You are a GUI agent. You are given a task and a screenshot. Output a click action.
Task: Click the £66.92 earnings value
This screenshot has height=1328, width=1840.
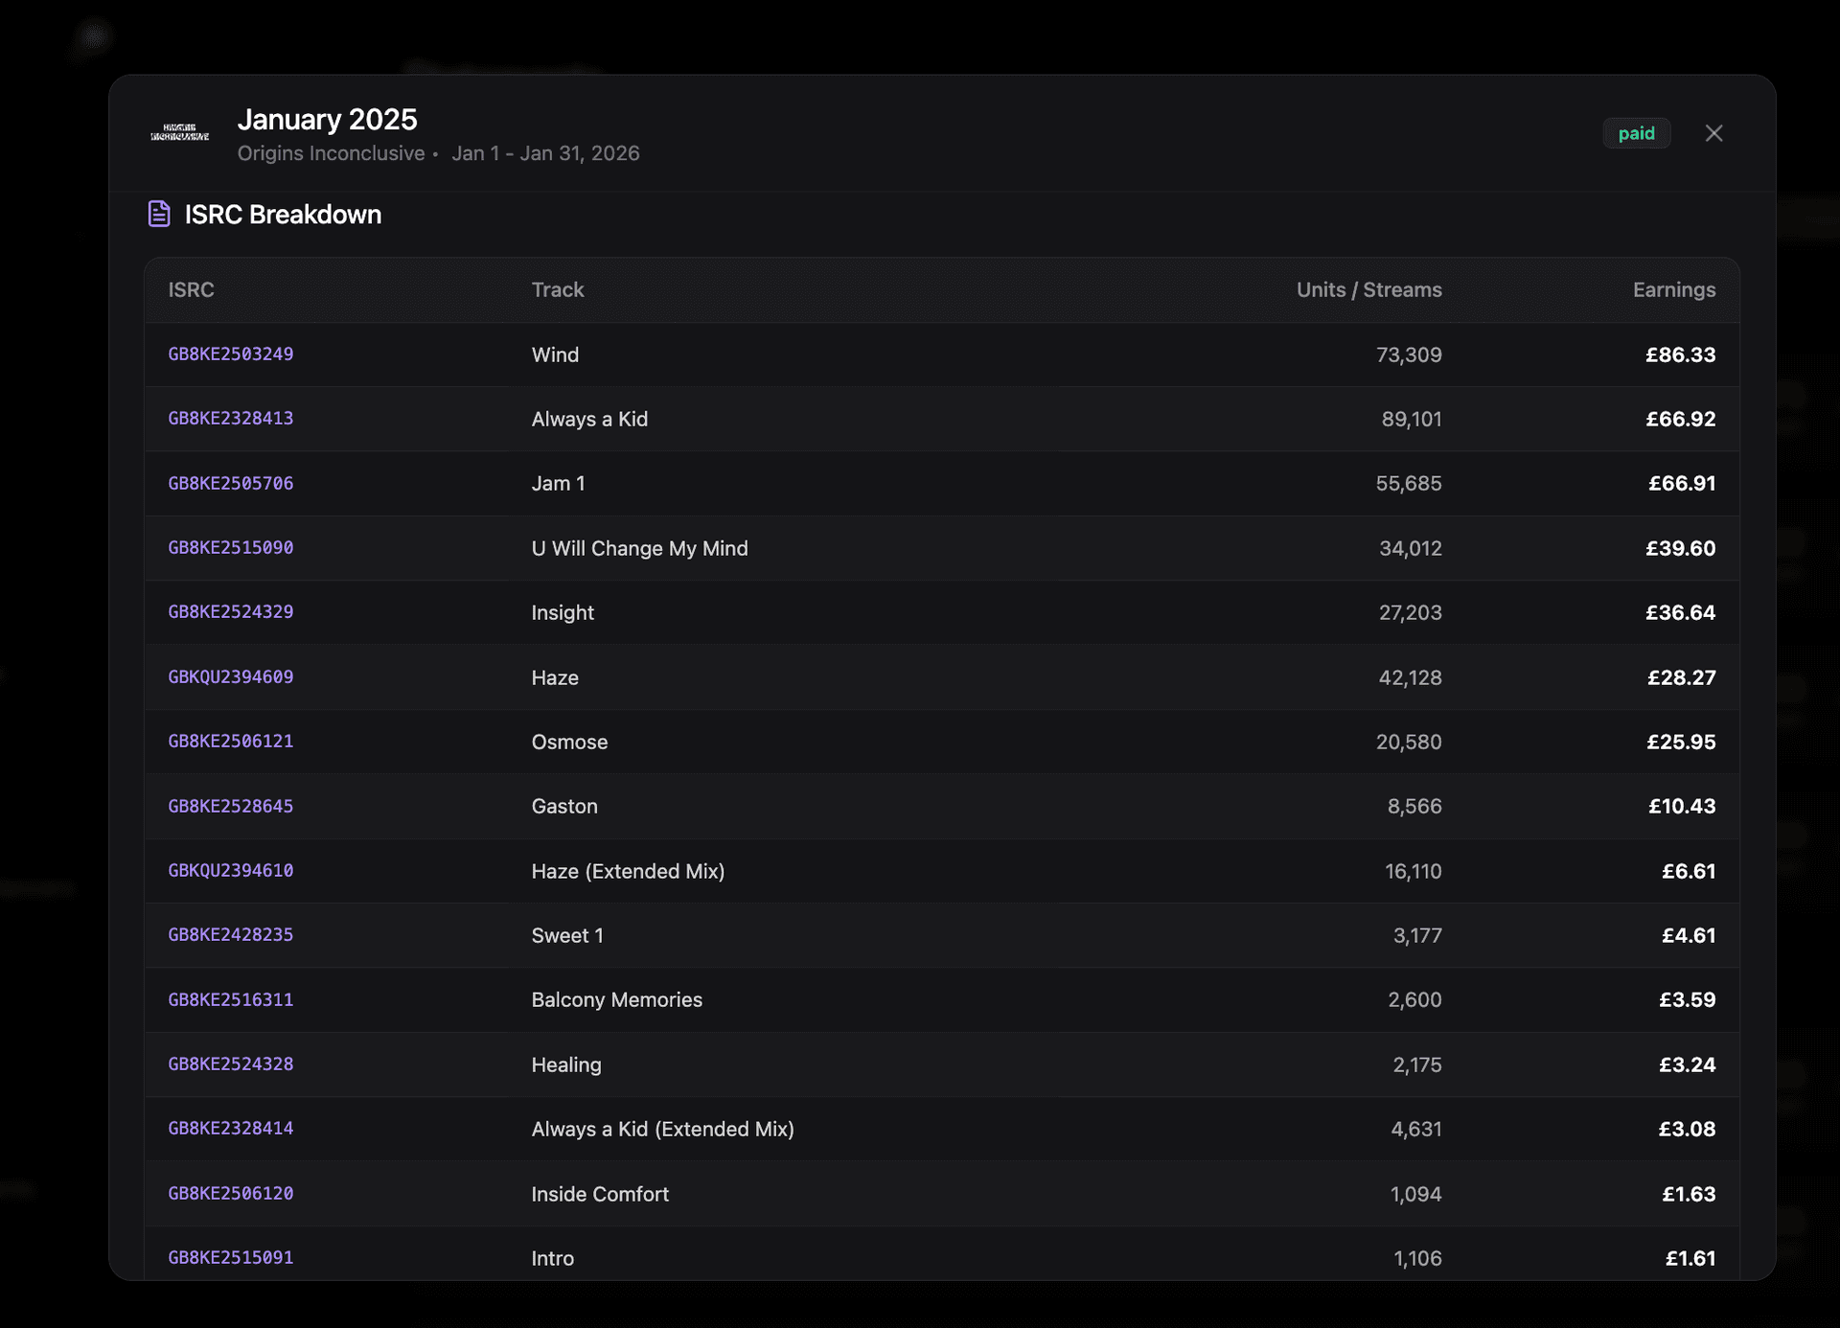tap(1680, 419)
